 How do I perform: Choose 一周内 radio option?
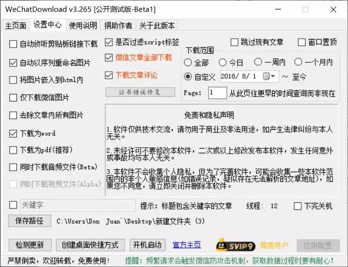258,62
